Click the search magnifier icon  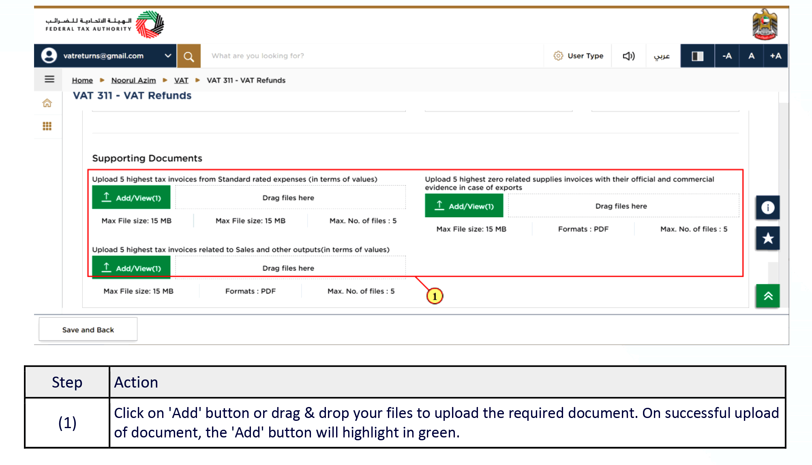point(189,56)
